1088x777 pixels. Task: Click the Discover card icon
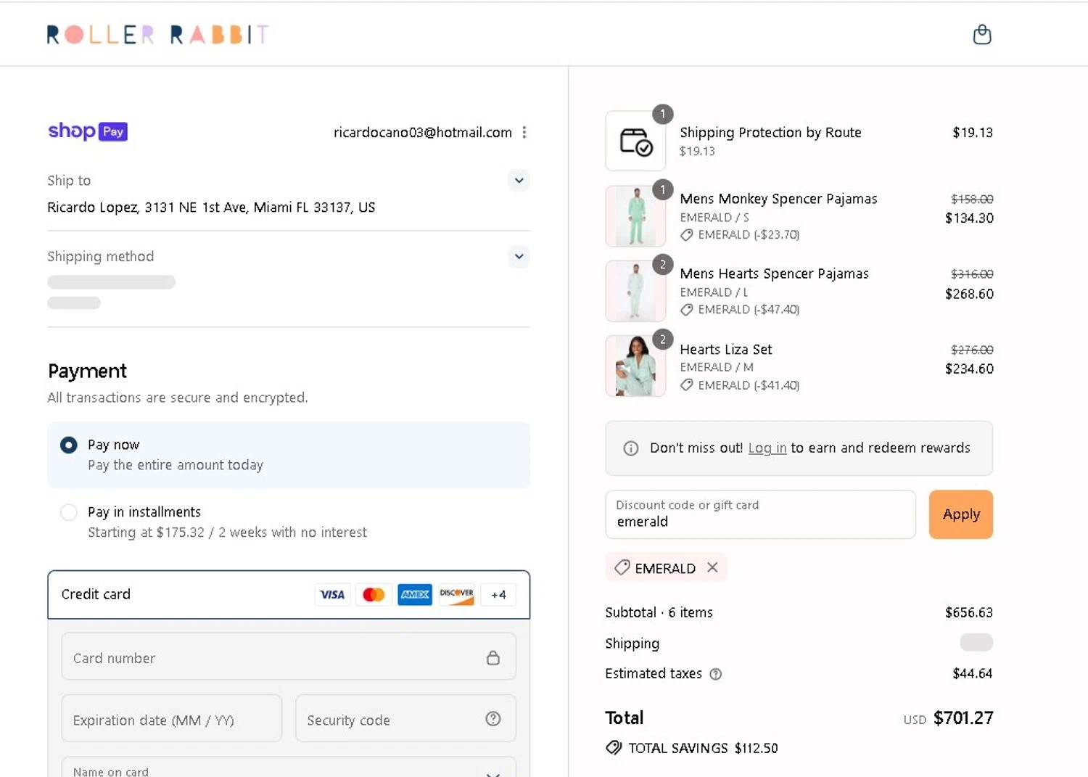tap(456, 595)
